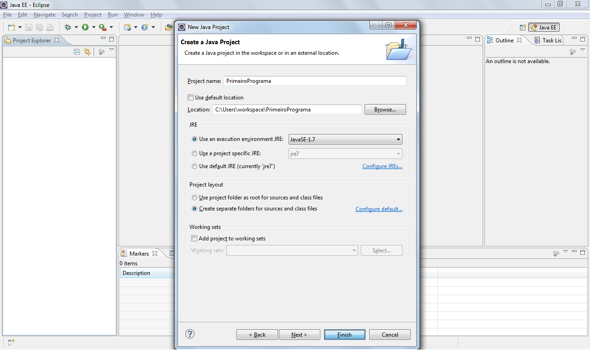Select Create separate folders for sources
This screenshot has width=590, height=350.
195,209
